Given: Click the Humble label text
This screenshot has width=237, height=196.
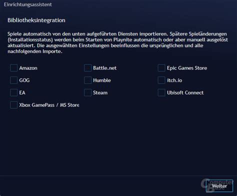Looking at the screenshot, I should point(102,80).
